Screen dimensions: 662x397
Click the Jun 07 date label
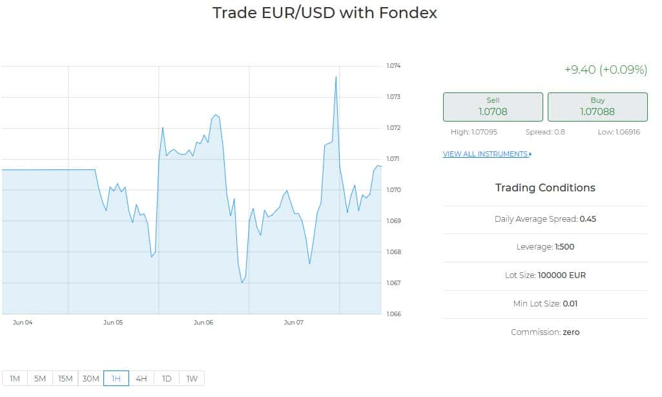pyautogui.click(x=293, y=322)
